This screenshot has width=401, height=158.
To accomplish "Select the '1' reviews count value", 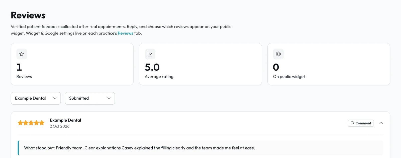I will point(19,67).
